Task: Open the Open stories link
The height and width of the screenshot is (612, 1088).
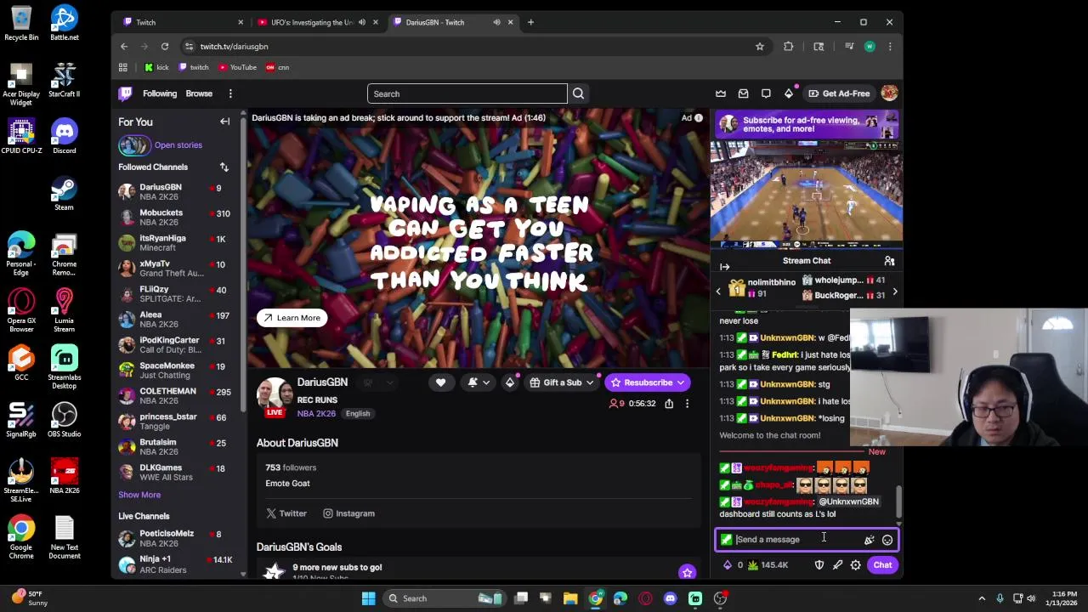Action: pyautogui.click(x=178, y=145)
